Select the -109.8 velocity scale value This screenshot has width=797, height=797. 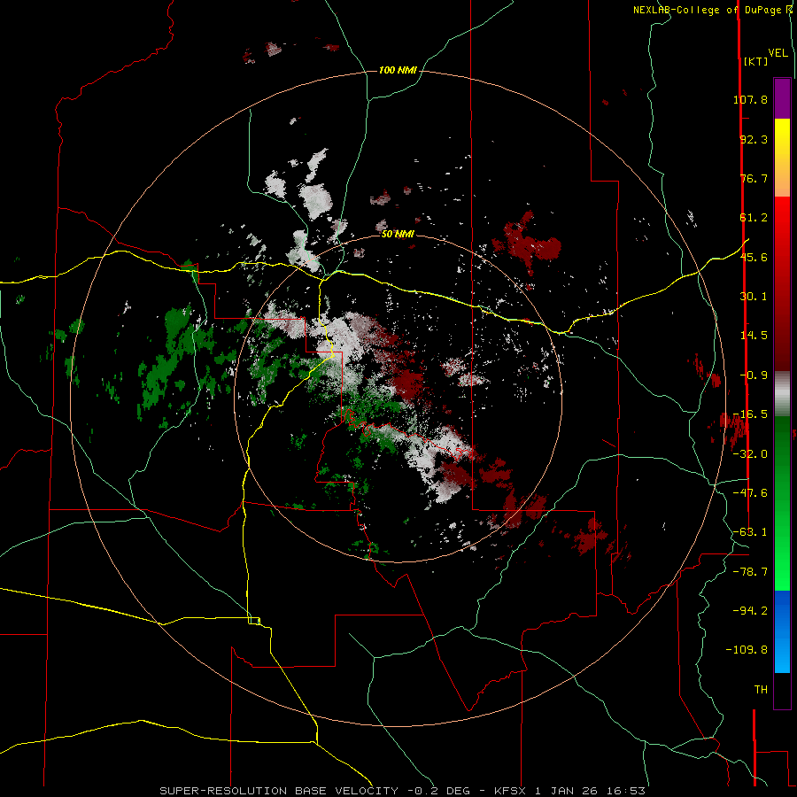[747, 650]
